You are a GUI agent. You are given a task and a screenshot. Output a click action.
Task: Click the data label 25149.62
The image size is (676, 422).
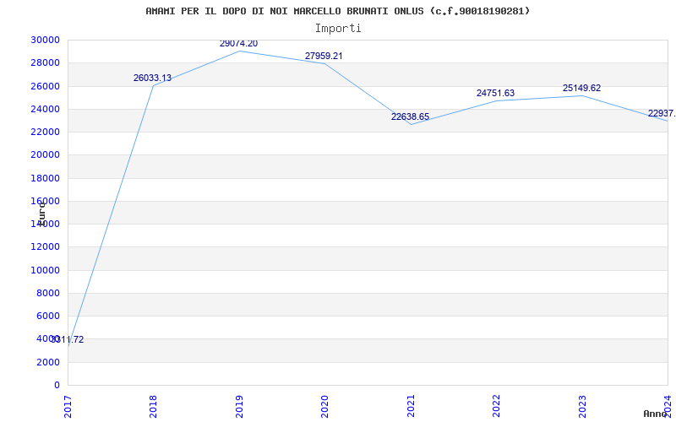[x=581, y=88]
